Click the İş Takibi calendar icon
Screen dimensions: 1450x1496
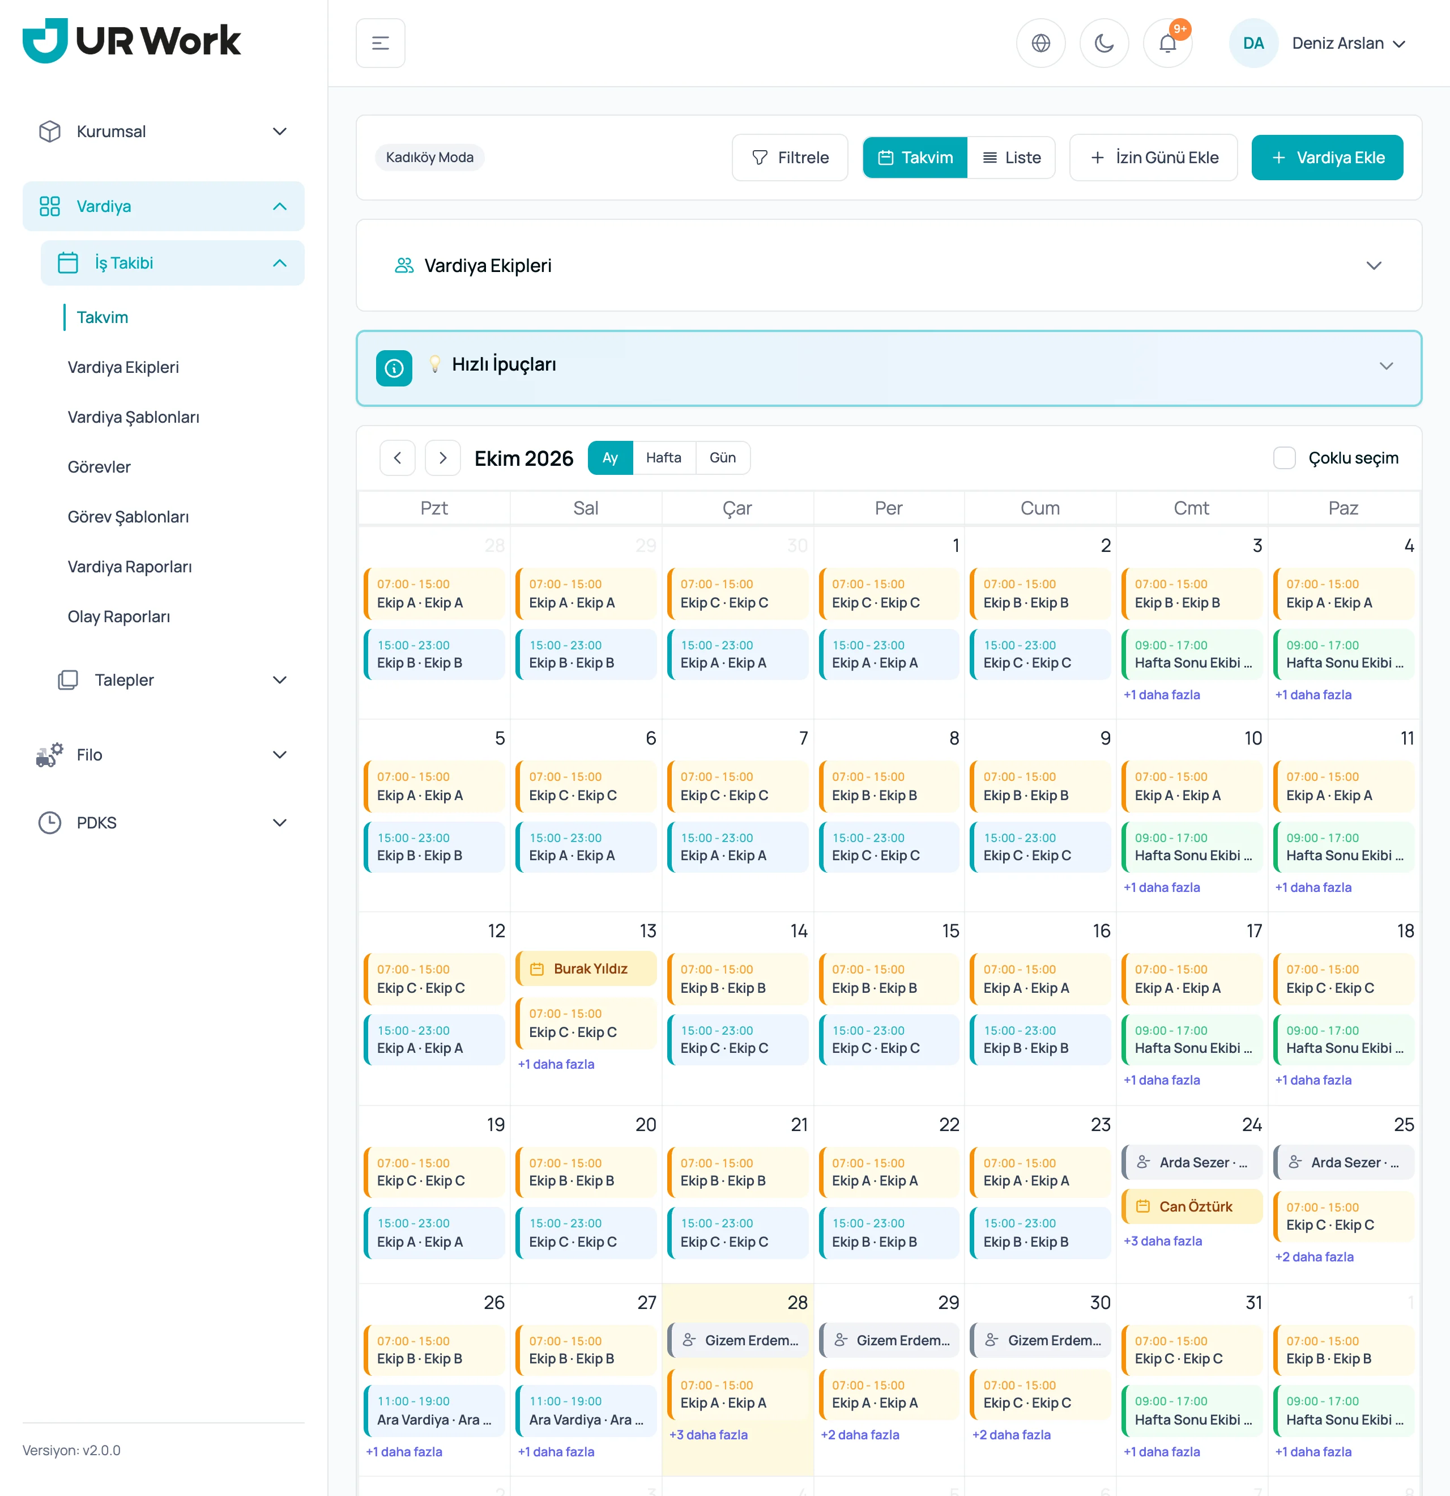(68, 262)
